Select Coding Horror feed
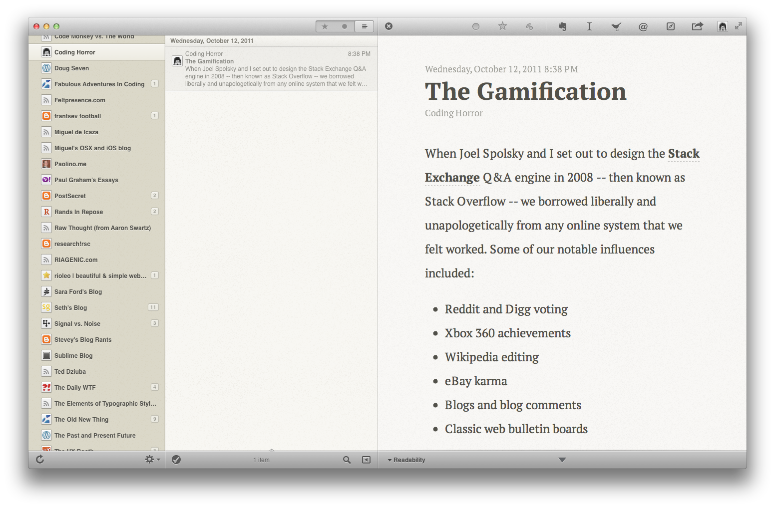Screen dimensions: 775x508 97,52
